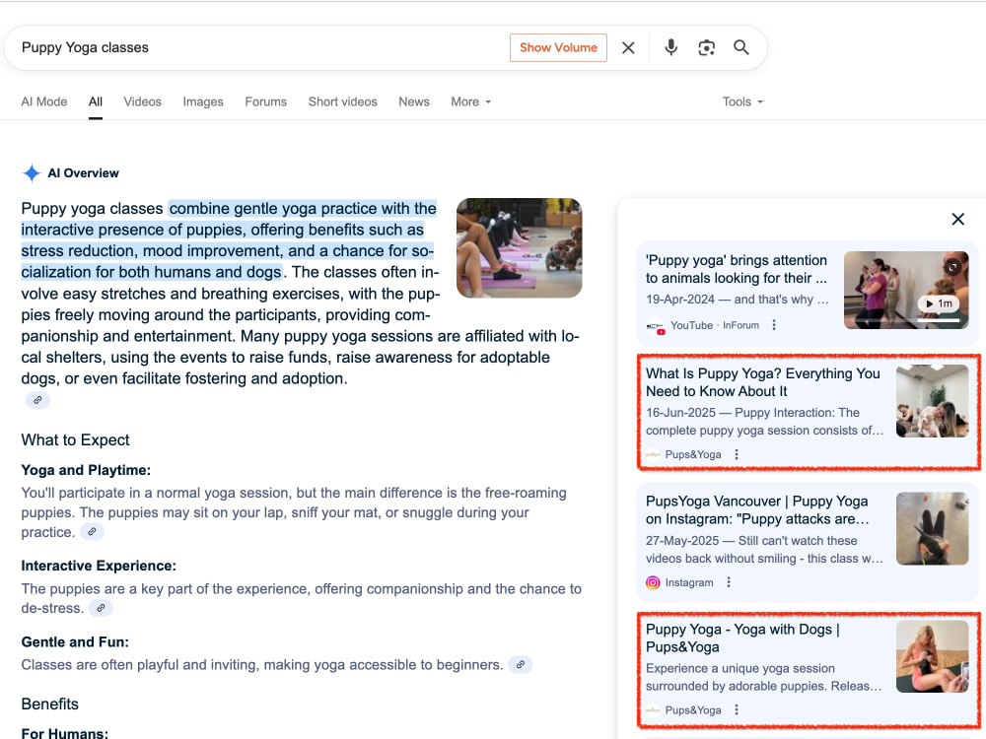Click the 'What to Expect' heading

[76, 439]
